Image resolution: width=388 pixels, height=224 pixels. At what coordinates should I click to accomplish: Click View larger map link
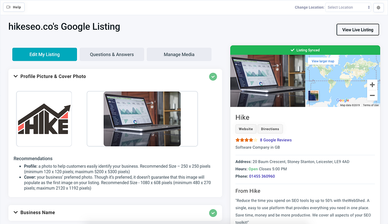coord(323,61)
